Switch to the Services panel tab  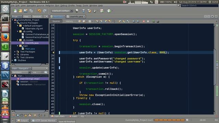[37, 17]
